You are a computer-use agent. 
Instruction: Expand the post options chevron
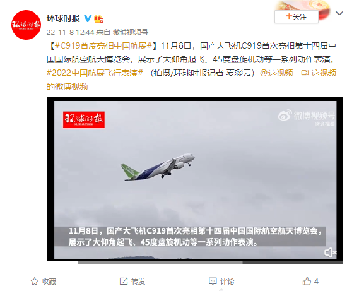(339, 13)
